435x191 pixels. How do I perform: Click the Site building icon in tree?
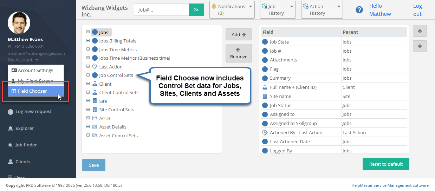95,101
